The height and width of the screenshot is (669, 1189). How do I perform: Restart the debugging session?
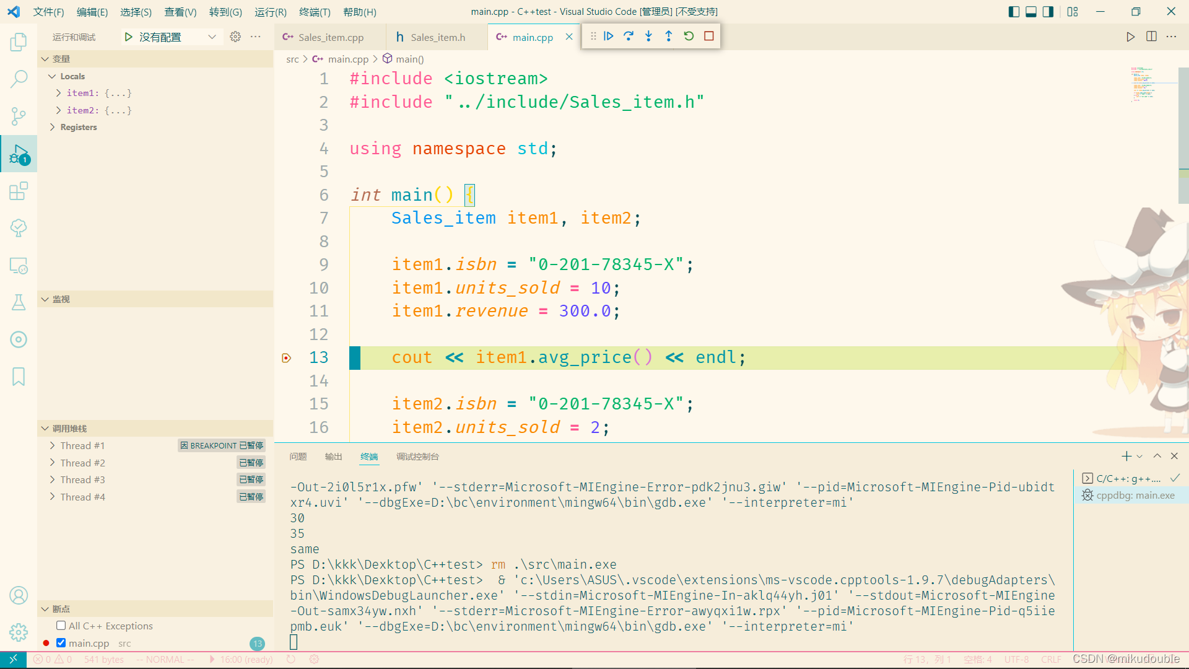point(689,37)
